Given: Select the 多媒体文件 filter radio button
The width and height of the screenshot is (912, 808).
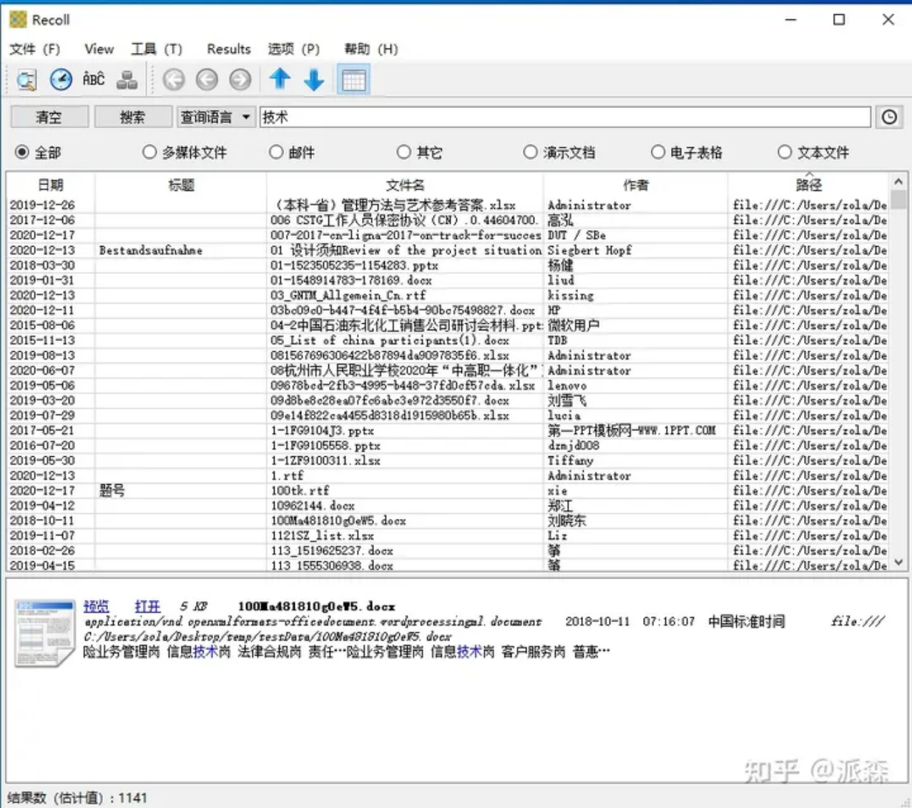Looking at the screenshot, I should (149, 152).
